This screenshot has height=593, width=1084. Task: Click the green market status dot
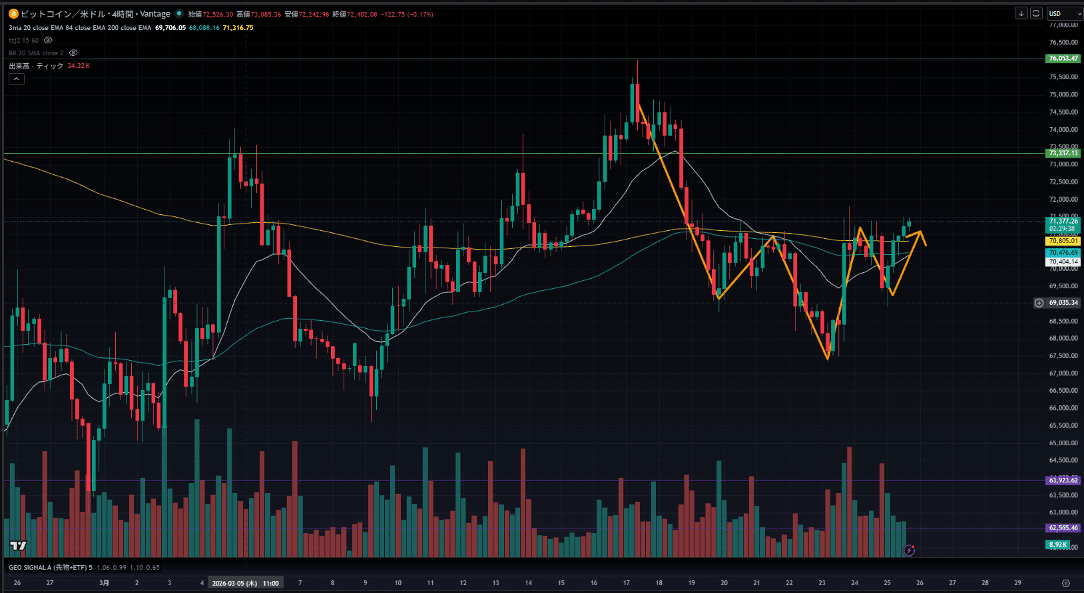[179, 13]
